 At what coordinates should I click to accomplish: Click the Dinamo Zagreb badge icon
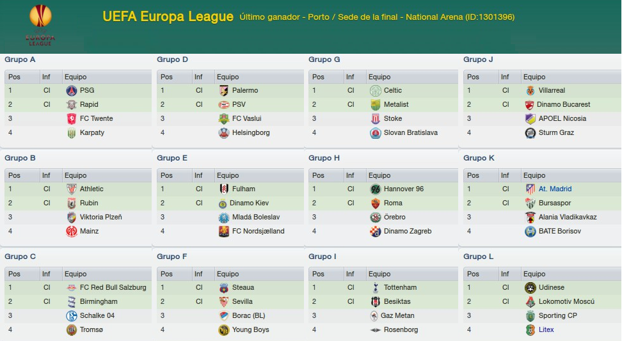point(375,231)
